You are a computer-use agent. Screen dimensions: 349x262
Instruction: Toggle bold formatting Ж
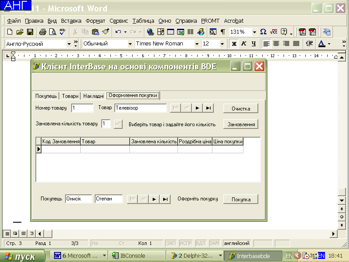234,44
